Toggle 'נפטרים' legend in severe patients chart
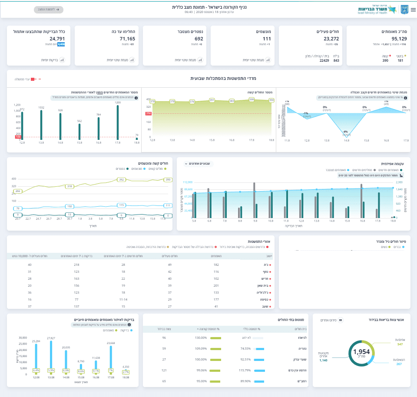Screen dimensions: 417x397 tap(122, 169)
